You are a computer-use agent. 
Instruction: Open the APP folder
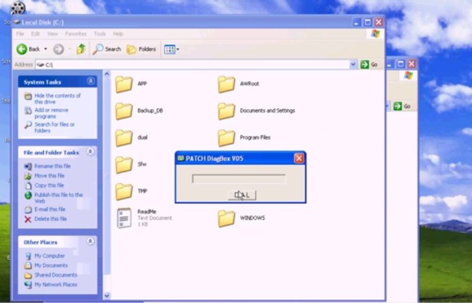pos(124,84)
